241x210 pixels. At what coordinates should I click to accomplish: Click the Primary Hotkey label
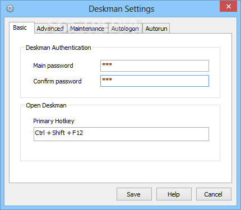[54, 121]
